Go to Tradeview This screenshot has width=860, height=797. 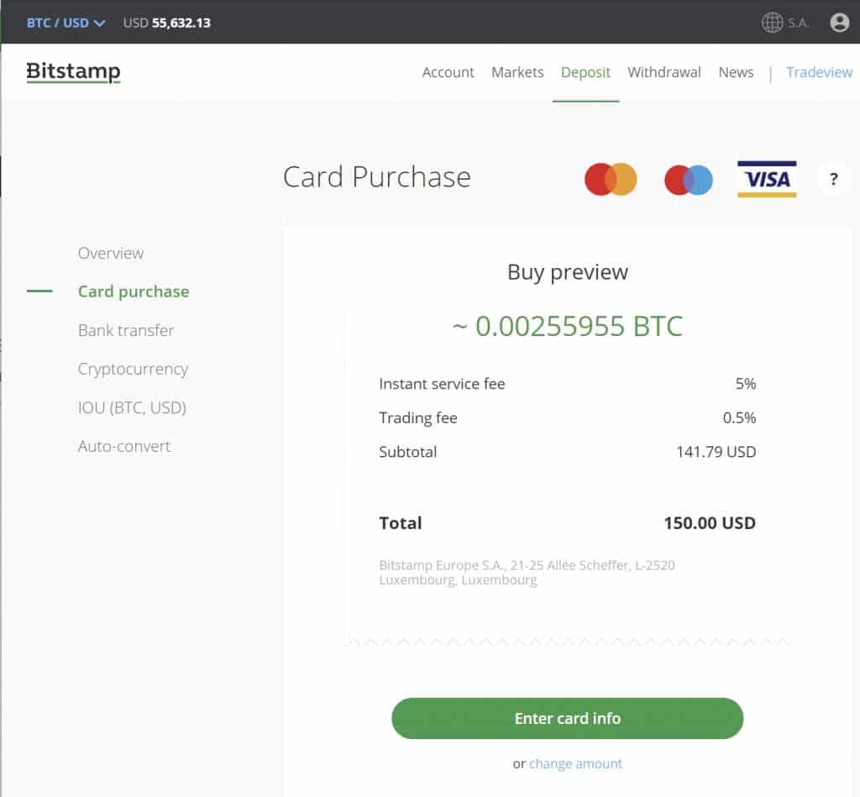pyautogui.click(x=819, y=72)
